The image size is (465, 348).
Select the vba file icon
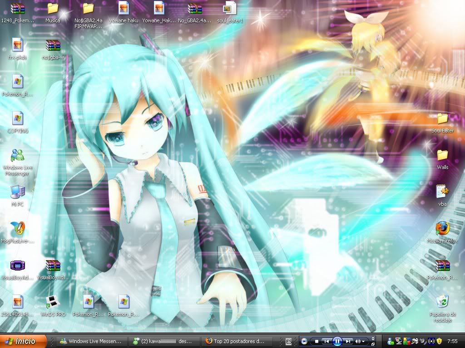[x=442, y=191]
